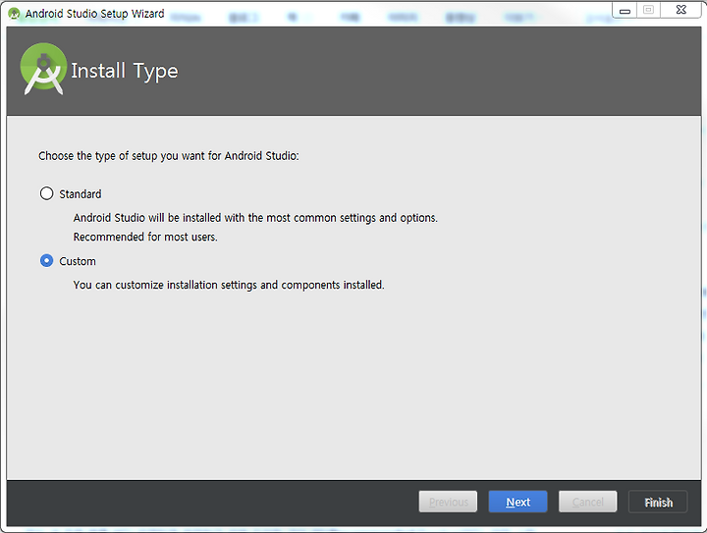This screenshot has width=707, height=533.
Task: Minimize the Setup Wizard window
Action: [x=625, y=11]
